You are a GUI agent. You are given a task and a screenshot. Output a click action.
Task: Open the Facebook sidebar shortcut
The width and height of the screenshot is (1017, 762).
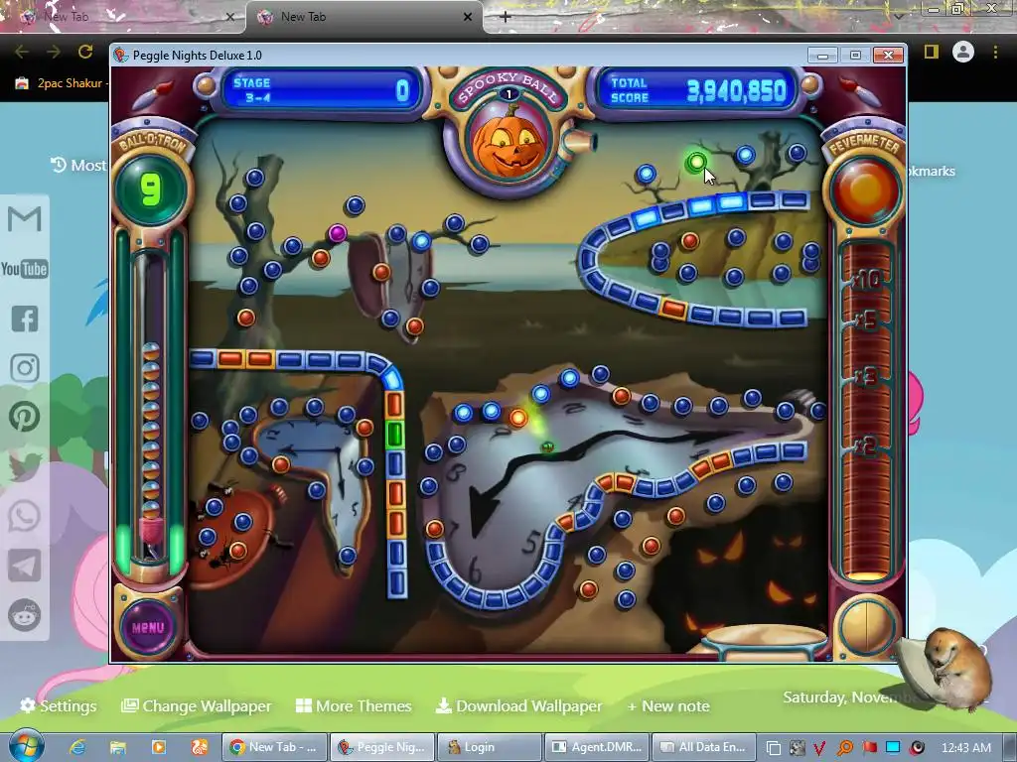tap(25, 318)
